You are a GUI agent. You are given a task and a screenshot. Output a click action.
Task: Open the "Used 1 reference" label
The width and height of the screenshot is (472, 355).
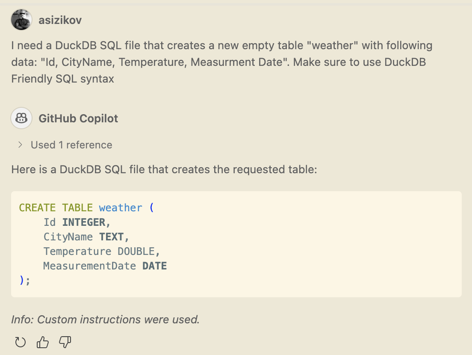tap(71, 145)
